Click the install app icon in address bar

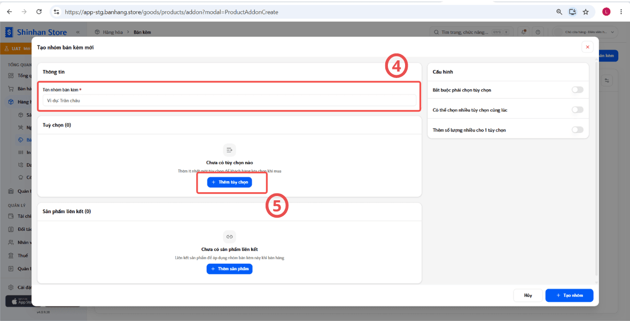[x=572, y=12]
